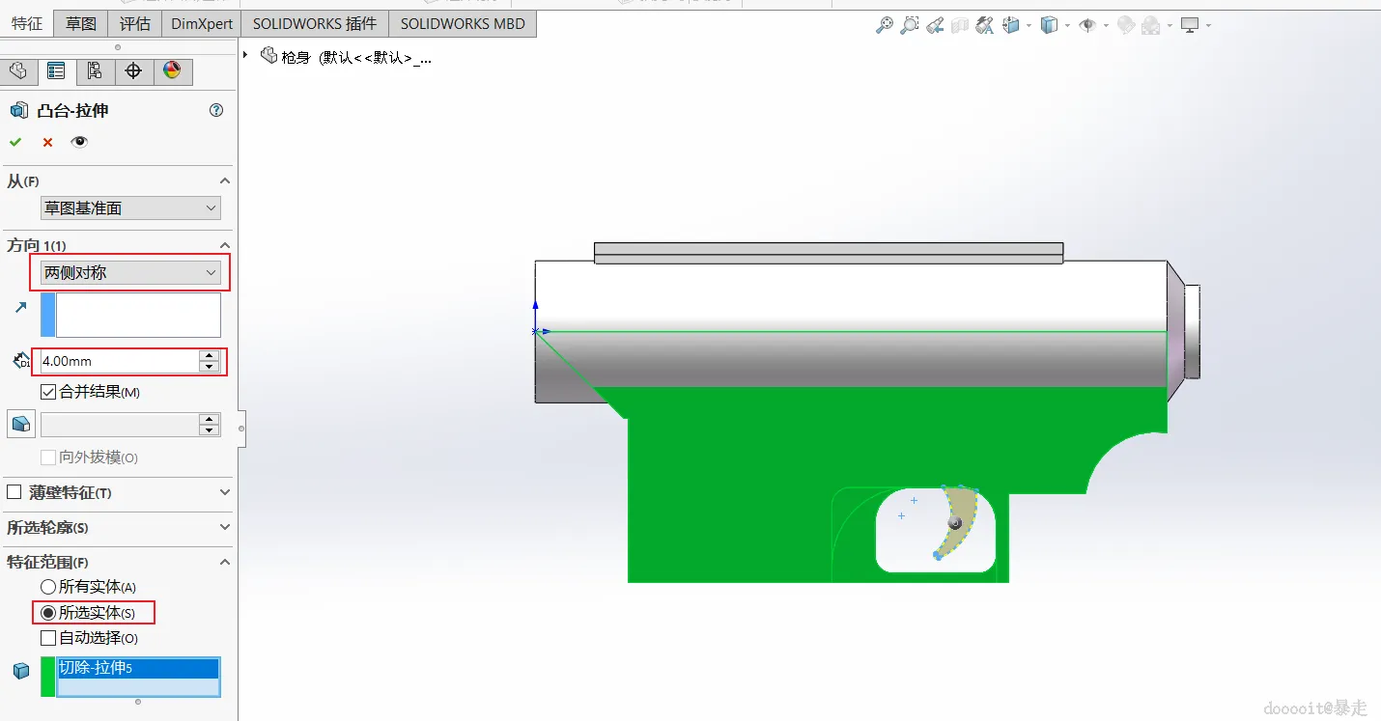Open the FeatureManager design tree tab

18,71
